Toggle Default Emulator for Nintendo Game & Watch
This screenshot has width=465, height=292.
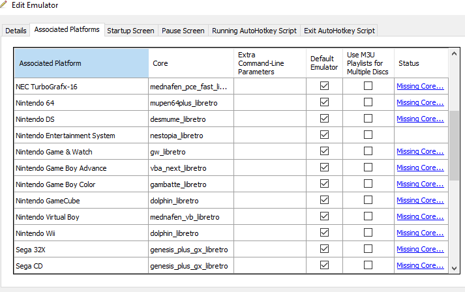pos(324,151)
